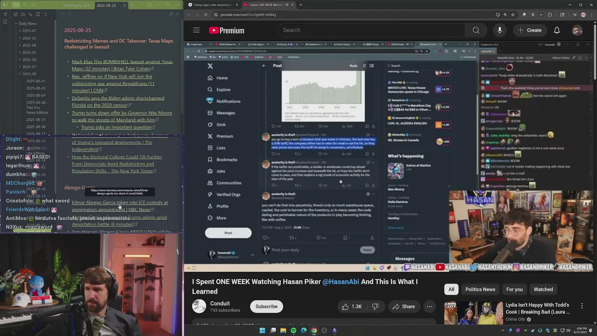Open Lydia Breaking Bad video thumbnail
The width and height of the screenshot is (597, 336).
(473, 313)
